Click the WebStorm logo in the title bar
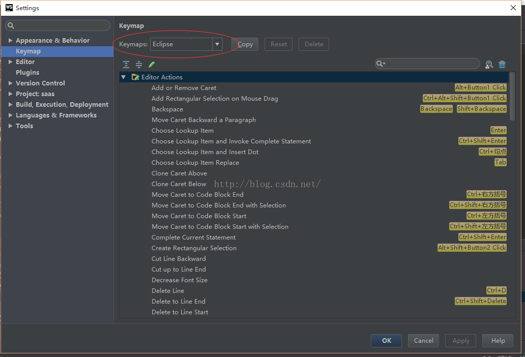Image resolution: width=525 pixels, height=357 pixels. click(9, 8)
